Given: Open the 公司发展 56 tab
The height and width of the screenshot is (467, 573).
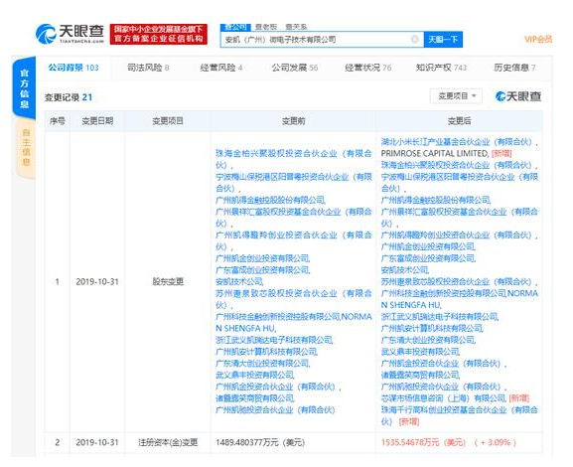Looking at the screenshot, I should (x=295, y=68).
